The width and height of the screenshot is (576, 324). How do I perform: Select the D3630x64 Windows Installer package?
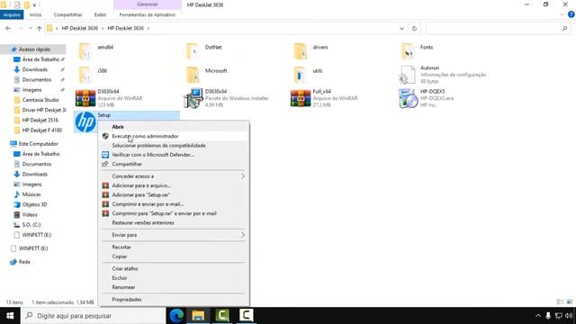[193, 98]
